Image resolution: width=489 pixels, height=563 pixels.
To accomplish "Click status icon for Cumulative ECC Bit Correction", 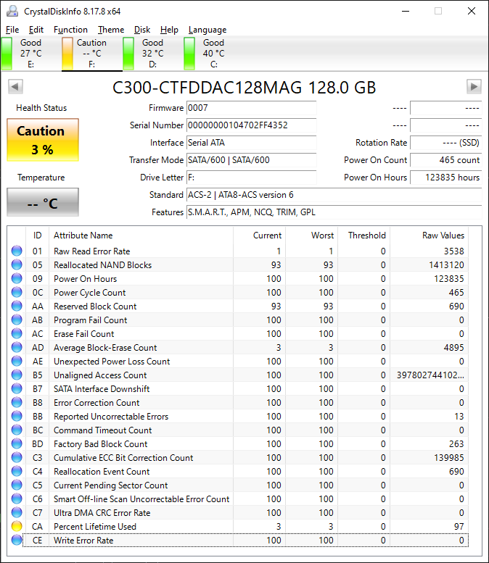I will 17,457.
